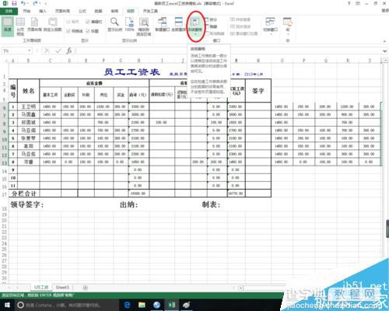Open Custom Views dialog
The image size is (389, 311).
52,25
